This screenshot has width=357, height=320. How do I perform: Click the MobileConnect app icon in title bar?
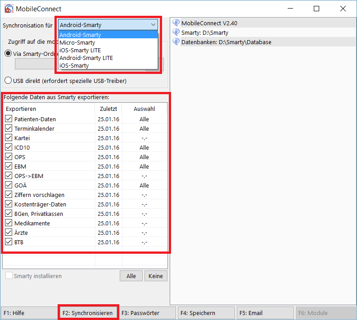tap(9, 9)
